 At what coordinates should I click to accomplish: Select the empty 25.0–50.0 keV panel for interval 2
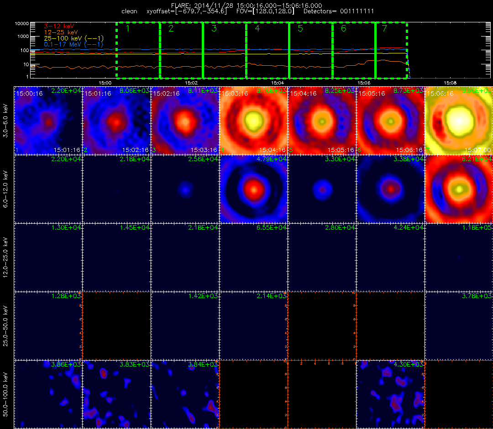(117, 326)
